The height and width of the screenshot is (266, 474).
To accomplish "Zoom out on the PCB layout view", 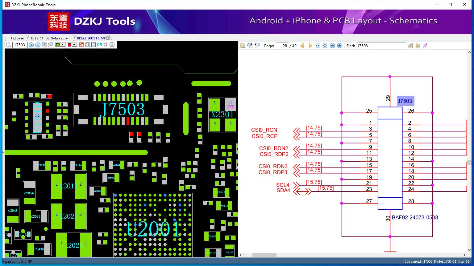I will (38, 45).
